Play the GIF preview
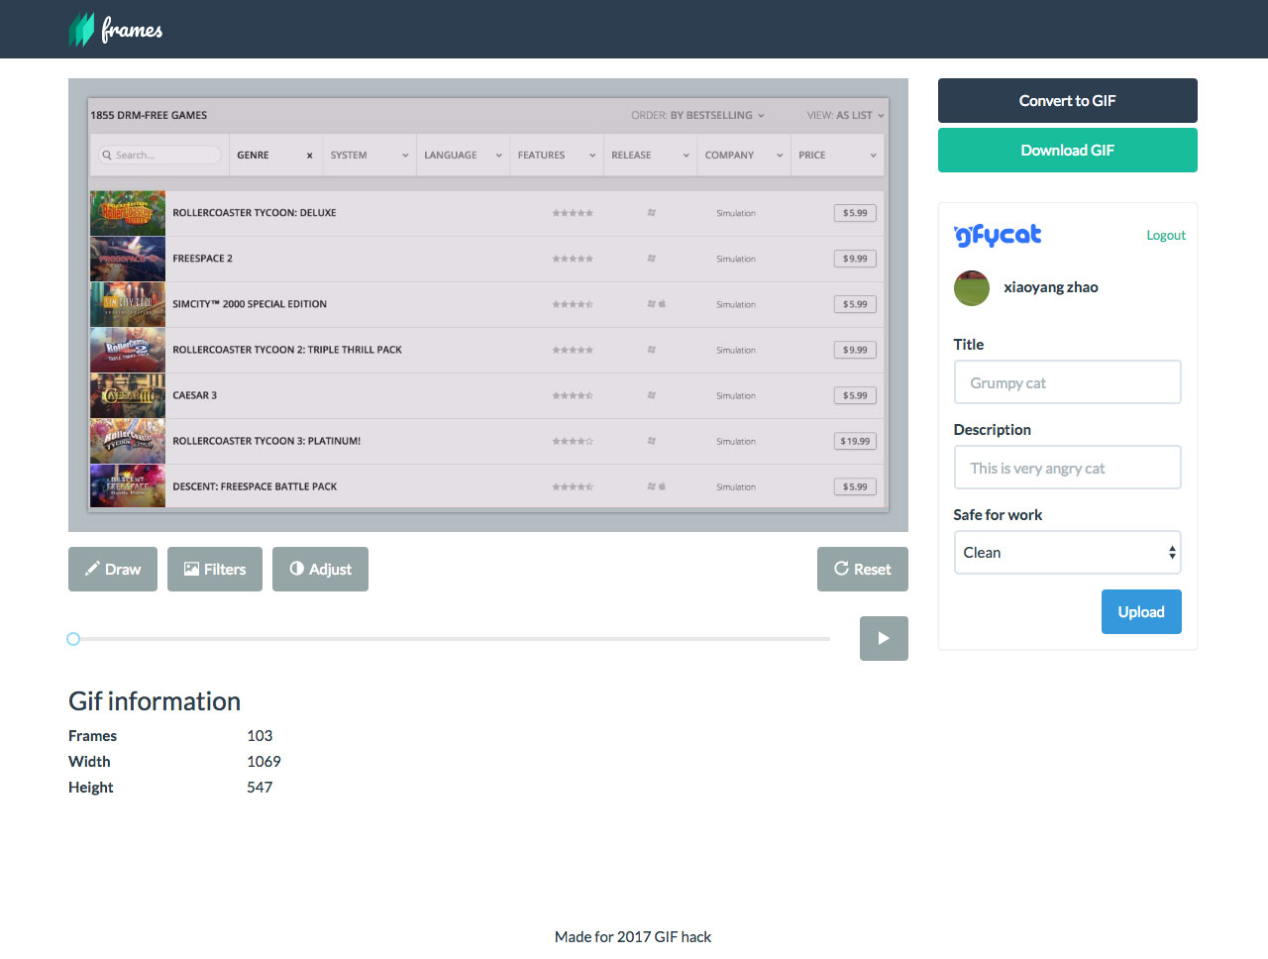Screen dimensions: 1268x959 pyautogui.click(x=884, y=638)
